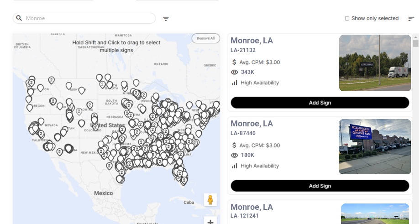Open the sort list icon
Image resolution: width=420 pixels, height=224 pixels.
(411, 19)
